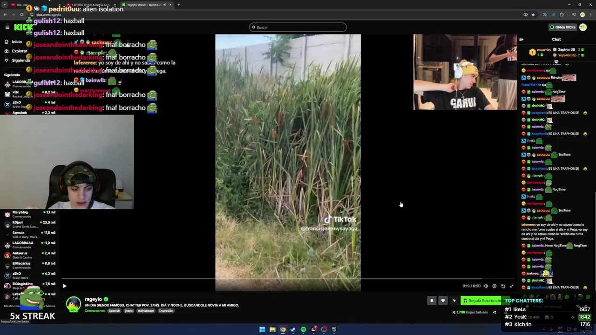Click the sparkle button beside heart
The height and width of the screenshot is (335, 596).
[x=454, y=301]
